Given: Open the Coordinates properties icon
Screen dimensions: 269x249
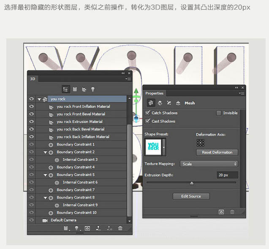Looking at the screenshot, I should tap(178, 103).
